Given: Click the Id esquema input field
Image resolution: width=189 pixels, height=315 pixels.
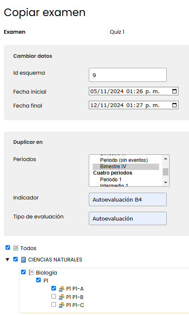Looking at the screenshot, I should (x=128, y=75).
